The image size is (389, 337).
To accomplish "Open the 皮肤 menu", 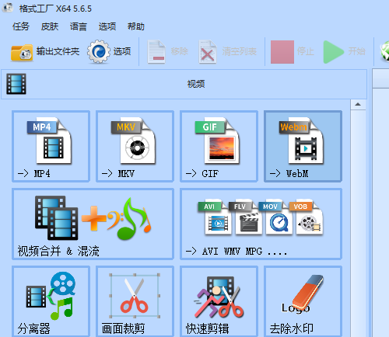I will tap(50, 26).
